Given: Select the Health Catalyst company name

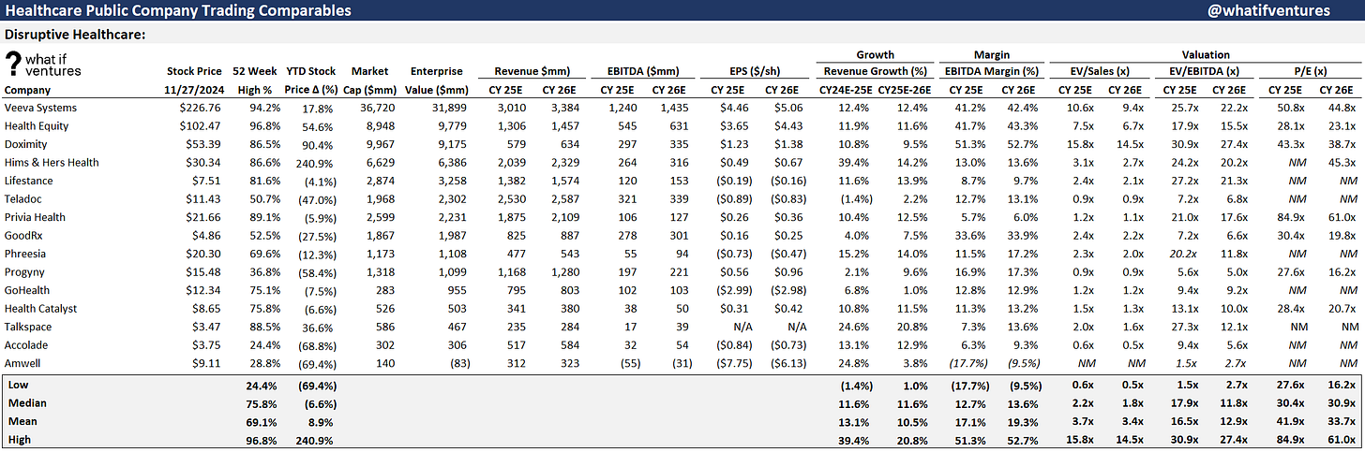Looking at the screenshot, I should [40, 309].
